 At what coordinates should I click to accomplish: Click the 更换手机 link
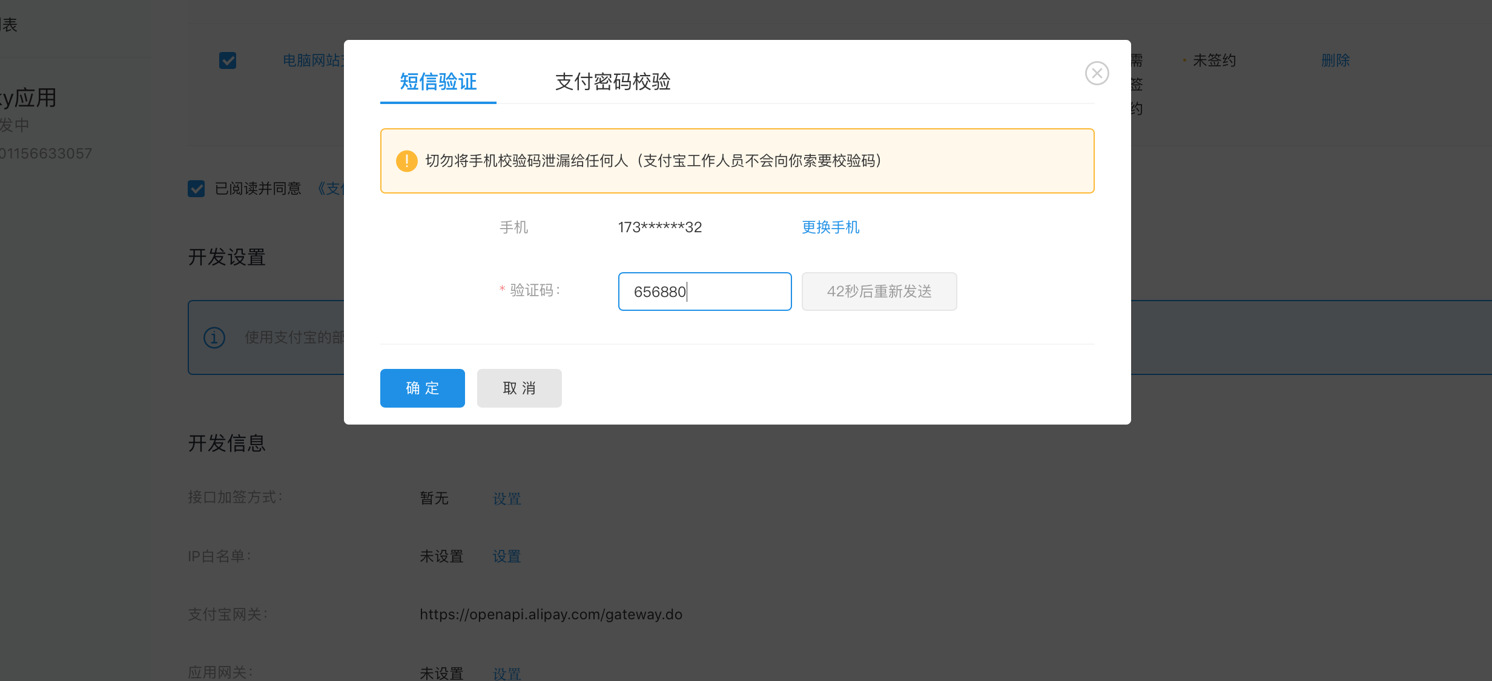830,227
